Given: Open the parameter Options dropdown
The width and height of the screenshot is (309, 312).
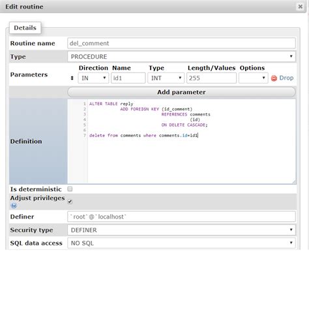Looking at the screenshot, I should coord(254,78).
